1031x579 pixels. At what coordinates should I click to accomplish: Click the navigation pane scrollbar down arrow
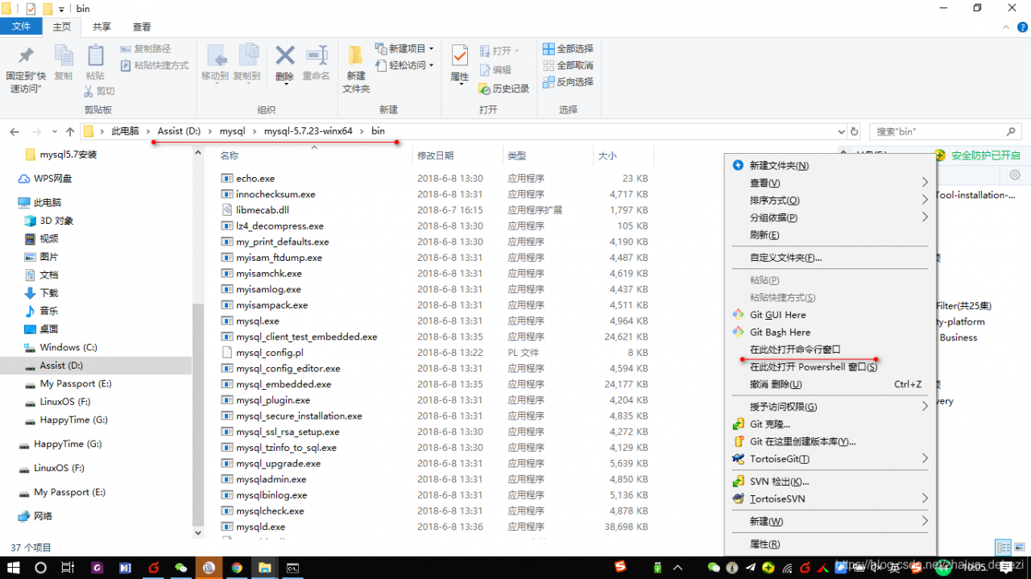[198, 532]
